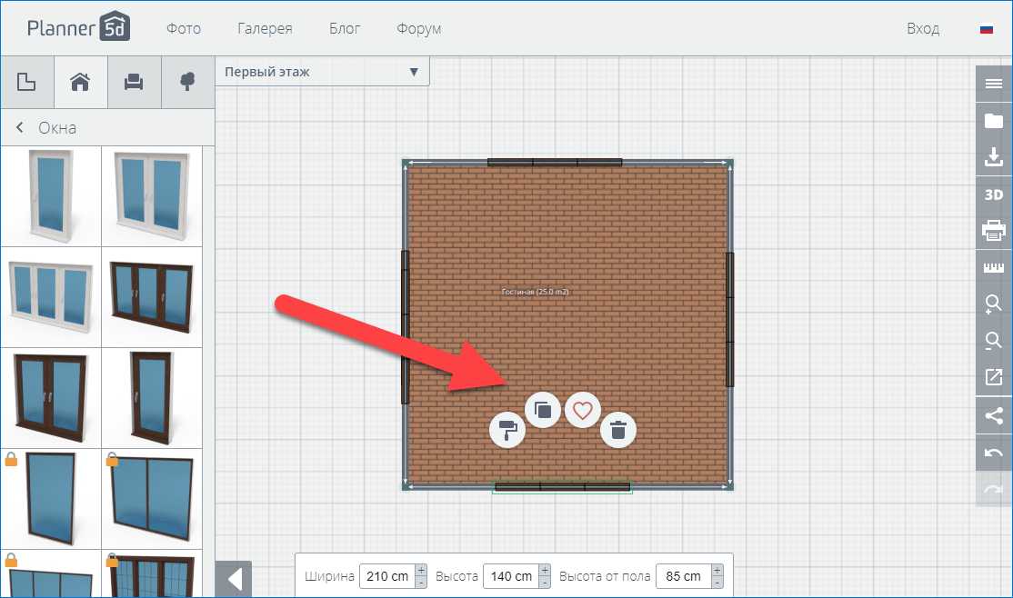Click the Высота от пола input field
The image size is (1013, 598).
tap(680, 576)
